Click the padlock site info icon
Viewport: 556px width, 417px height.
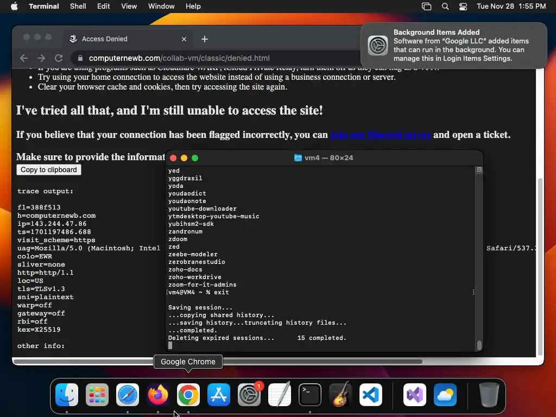pyautogui.click(x=80, y=58)
